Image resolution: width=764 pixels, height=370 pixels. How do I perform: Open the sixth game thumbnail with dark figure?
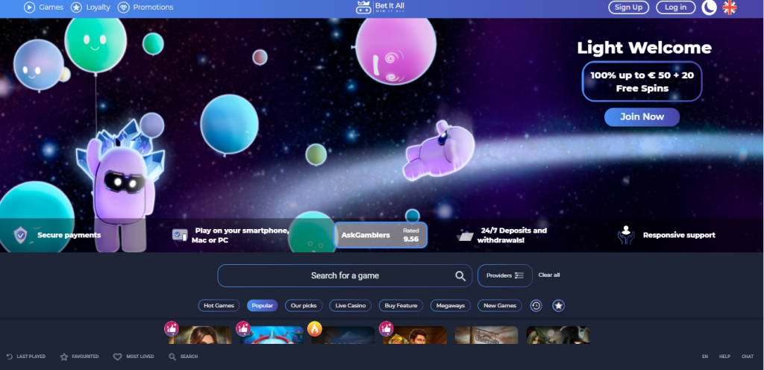pyautogui.click(x=558, y=335)
